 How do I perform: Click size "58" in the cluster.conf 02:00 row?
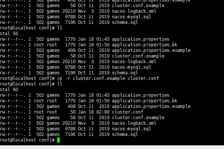point(73,112)
